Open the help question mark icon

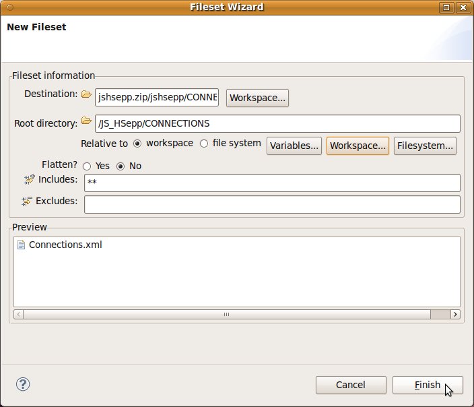(x=23, y=384)
